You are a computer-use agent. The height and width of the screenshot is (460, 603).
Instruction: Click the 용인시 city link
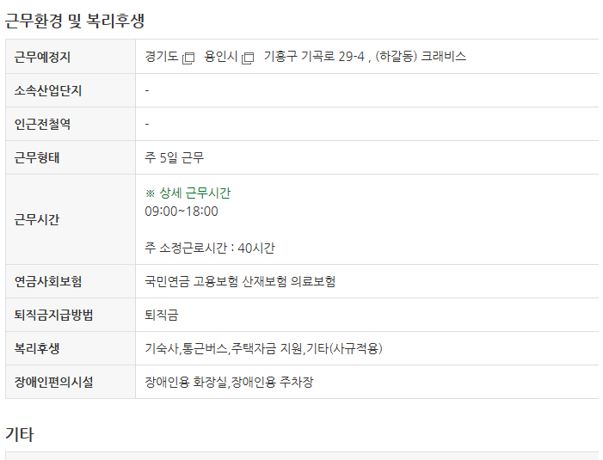coord(221,57)
